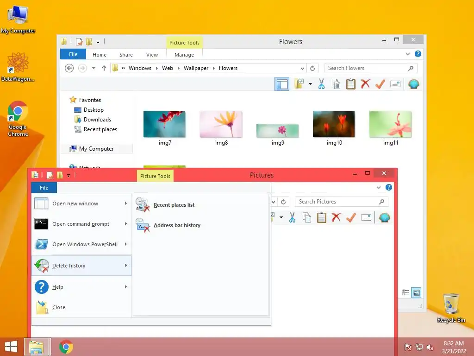This screenshot has width=474, height=356.
Task: Open File tab in Flowers window
Action: 73,54
